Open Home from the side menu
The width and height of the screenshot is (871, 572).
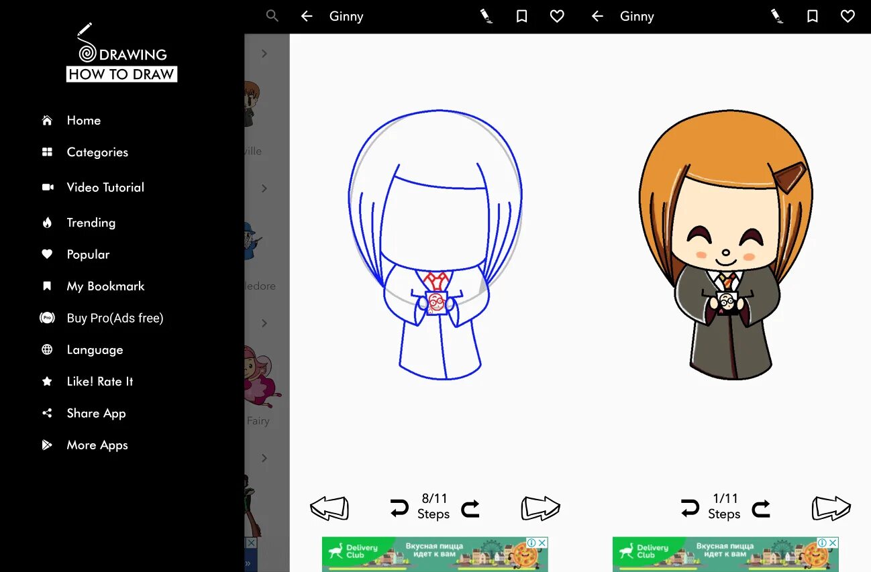[x=83, y=121]
